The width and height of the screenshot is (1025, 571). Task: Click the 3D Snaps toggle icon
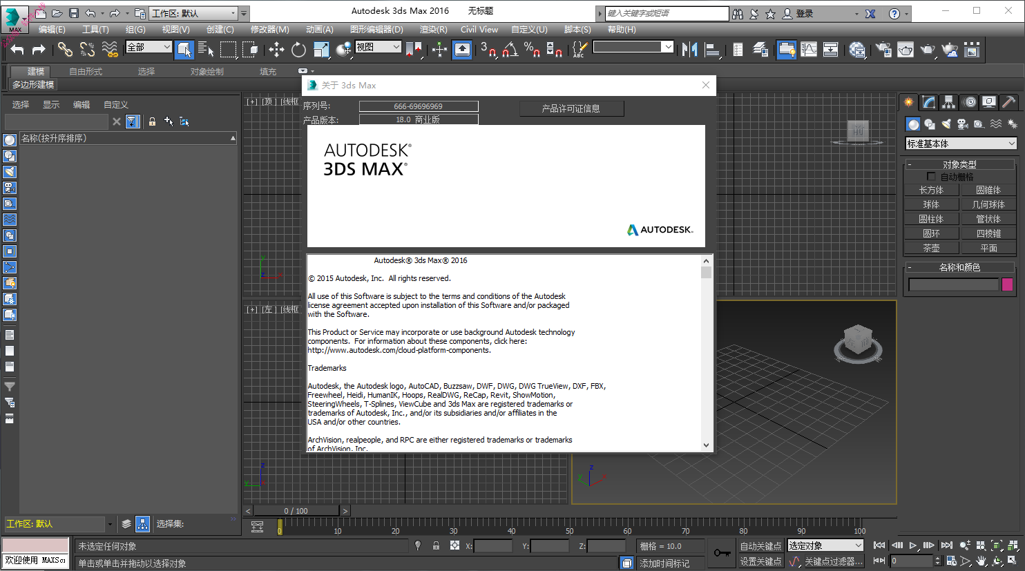tap(488, 49)
